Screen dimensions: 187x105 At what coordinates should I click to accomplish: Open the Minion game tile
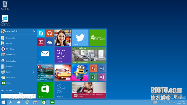pos(80,73)
